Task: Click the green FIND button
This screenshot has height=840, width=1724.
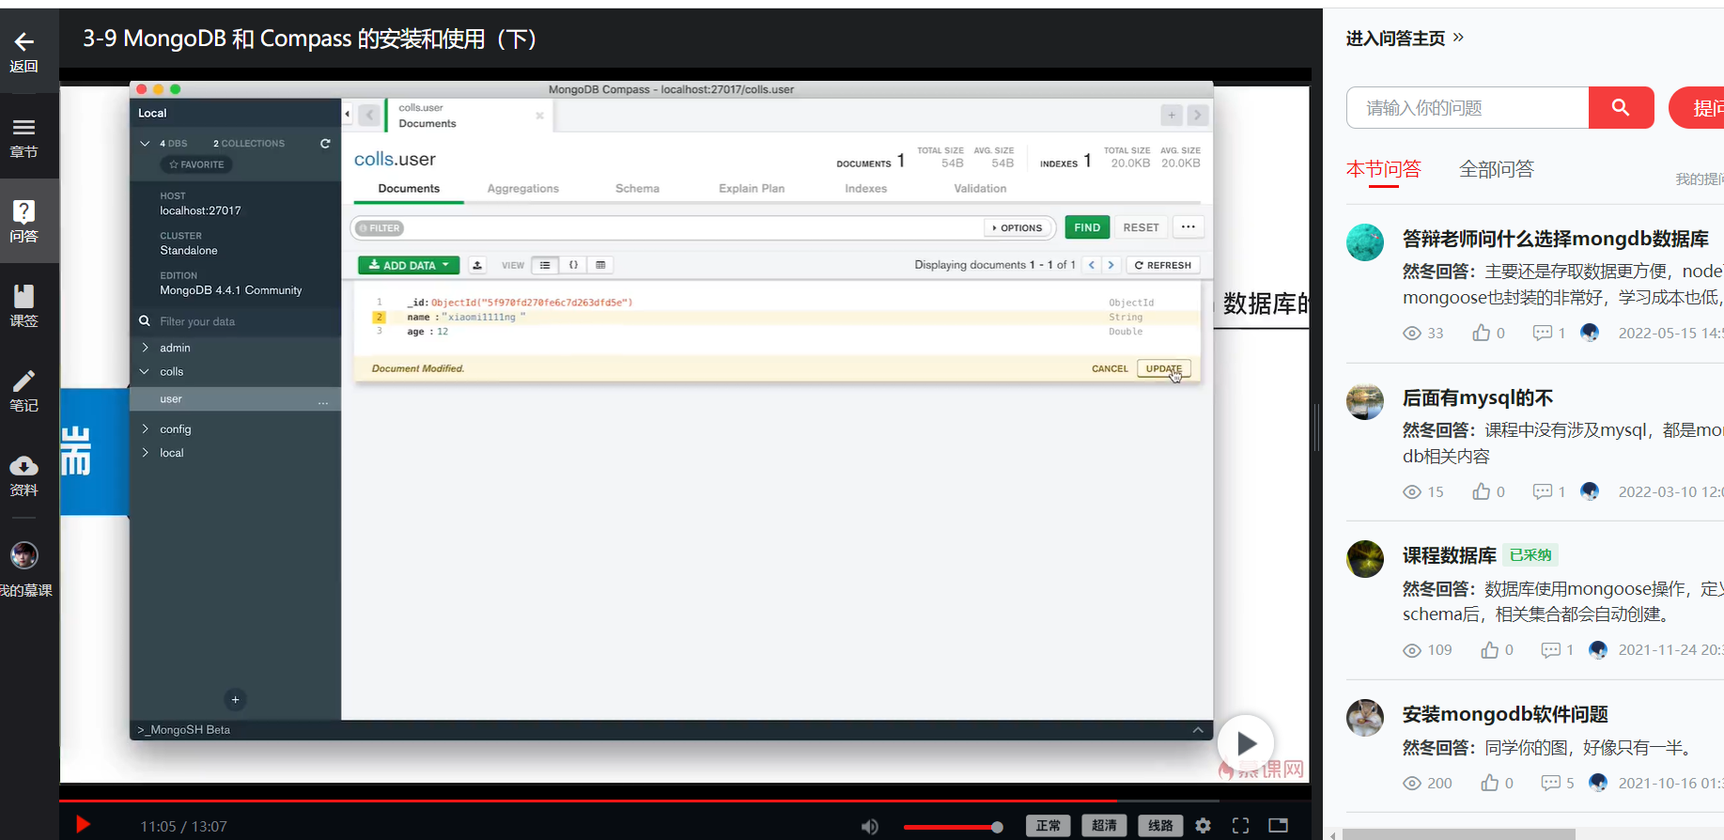Action: pos(1087,227)
